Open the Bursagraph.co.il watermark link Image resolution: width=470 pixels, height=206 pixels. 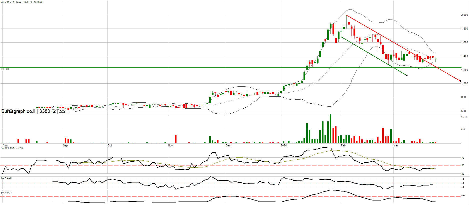(33, 111)
